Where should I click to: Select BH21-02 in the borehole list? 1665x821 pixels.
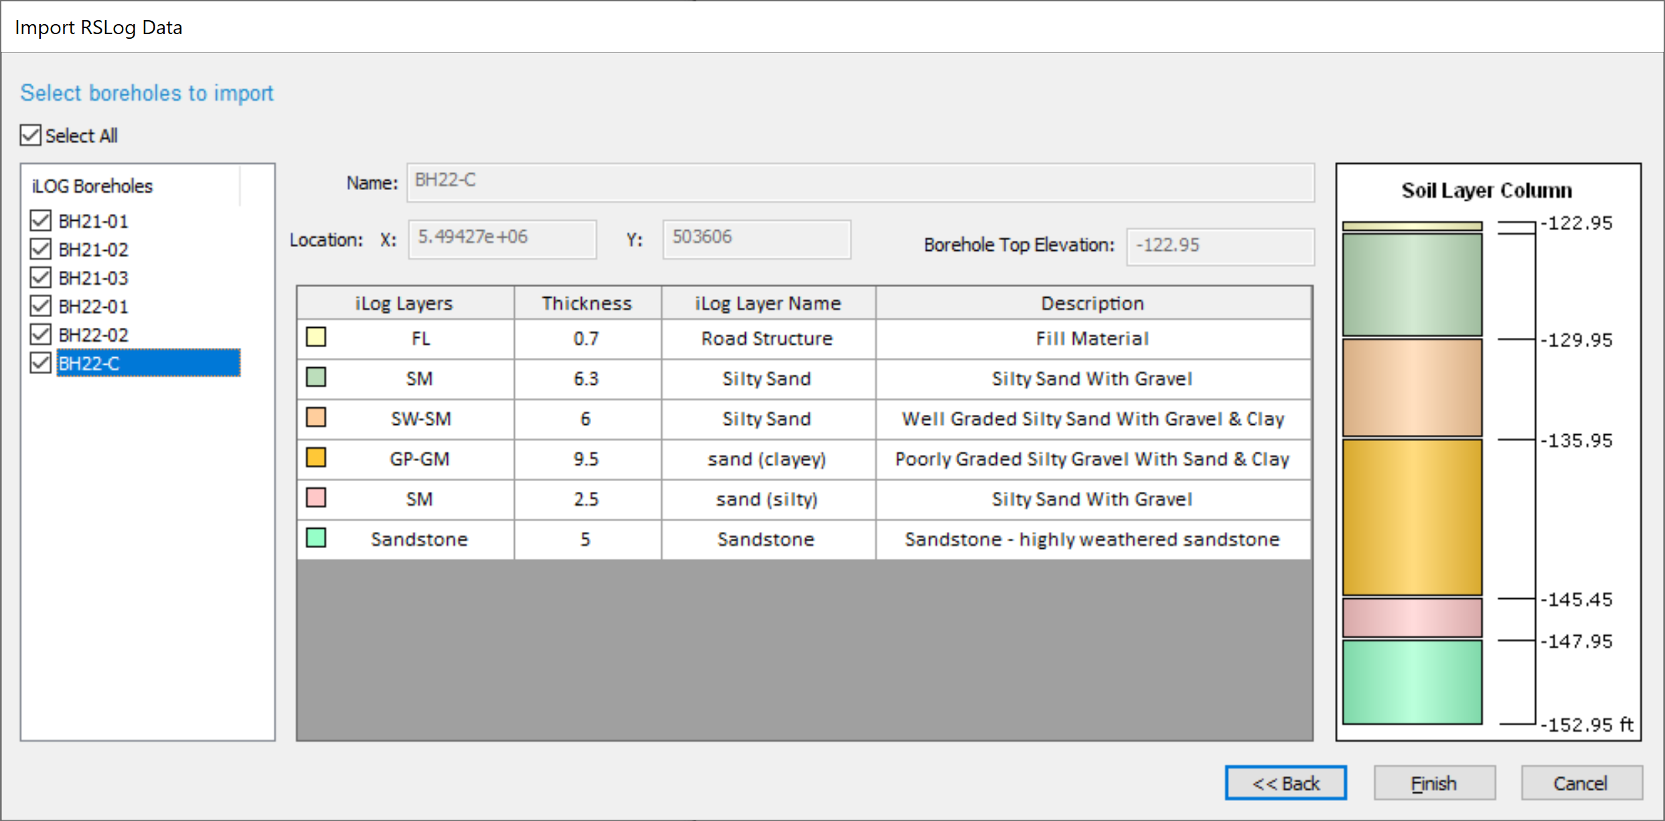[x=93, y=250]
